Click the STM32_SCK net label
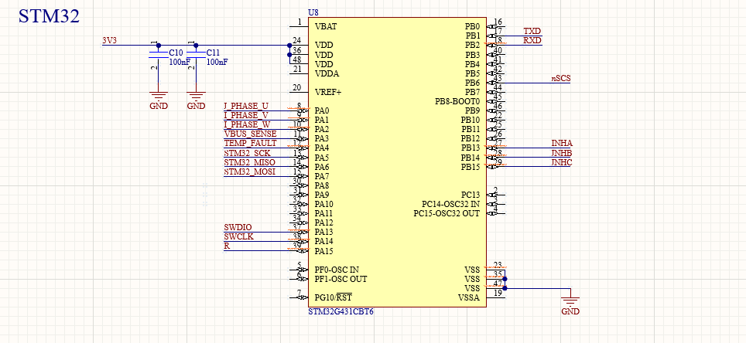The height and width of the screenshot is (343, 746). (x=247, y=153)
